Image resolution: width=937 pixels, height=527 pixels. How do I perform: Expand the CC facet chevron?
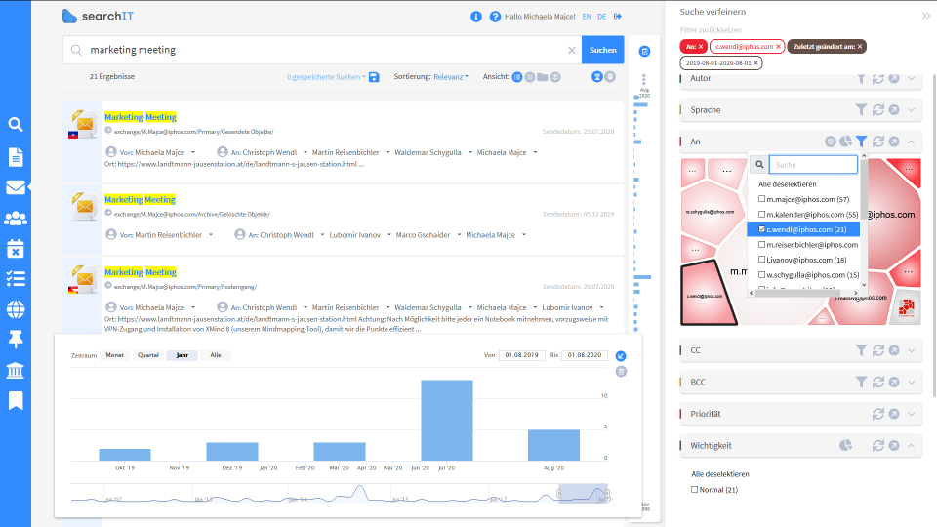[912, 350]
